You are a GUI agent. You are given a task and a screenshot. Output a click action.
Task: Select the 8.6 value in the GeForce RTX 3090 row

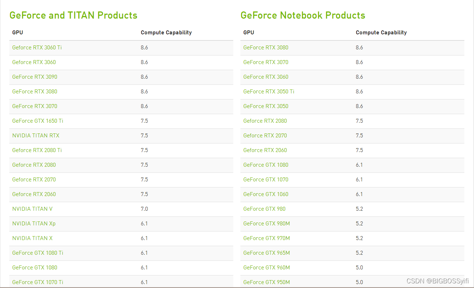[144, 77]
